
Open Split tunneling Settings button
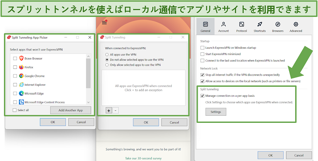215,112
